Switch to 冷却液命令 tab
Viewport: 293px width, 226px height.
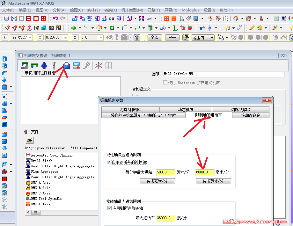[251, 115]
